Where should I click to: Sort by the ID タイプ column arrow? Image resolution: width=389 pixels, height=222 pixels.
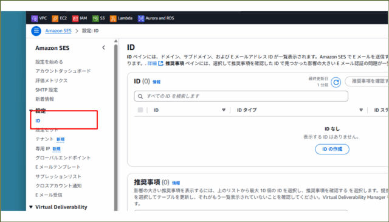point(361,110)
